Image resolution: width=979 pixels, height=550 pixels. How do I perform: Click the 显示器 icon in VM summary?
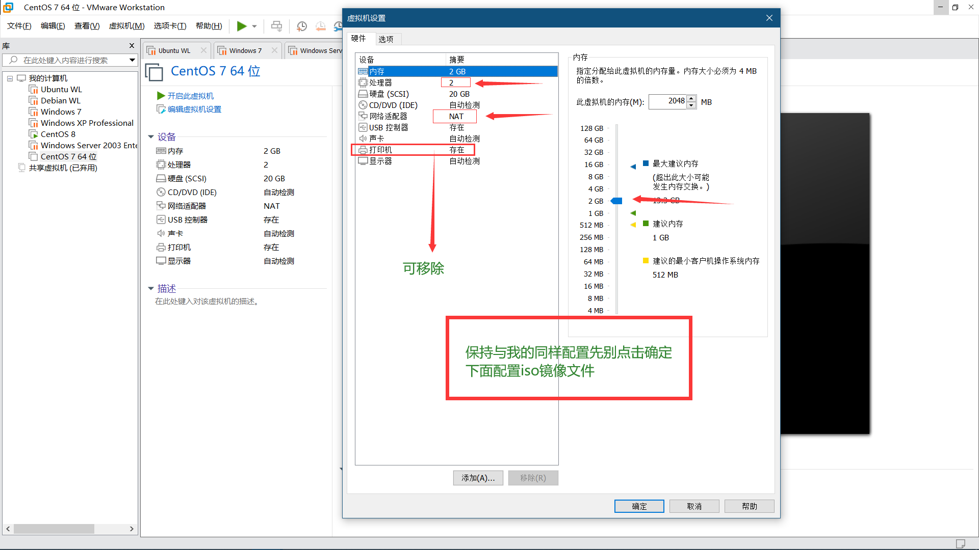161,261
